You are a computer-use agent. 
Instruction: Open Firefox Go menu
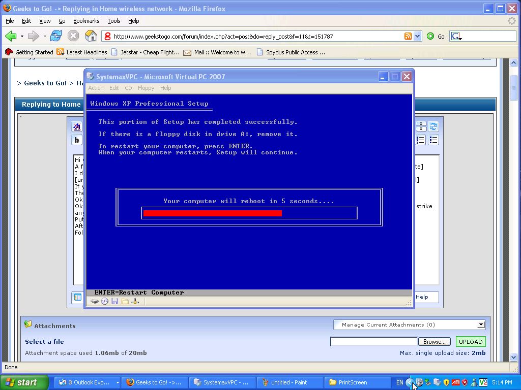[x=62, y=21]
